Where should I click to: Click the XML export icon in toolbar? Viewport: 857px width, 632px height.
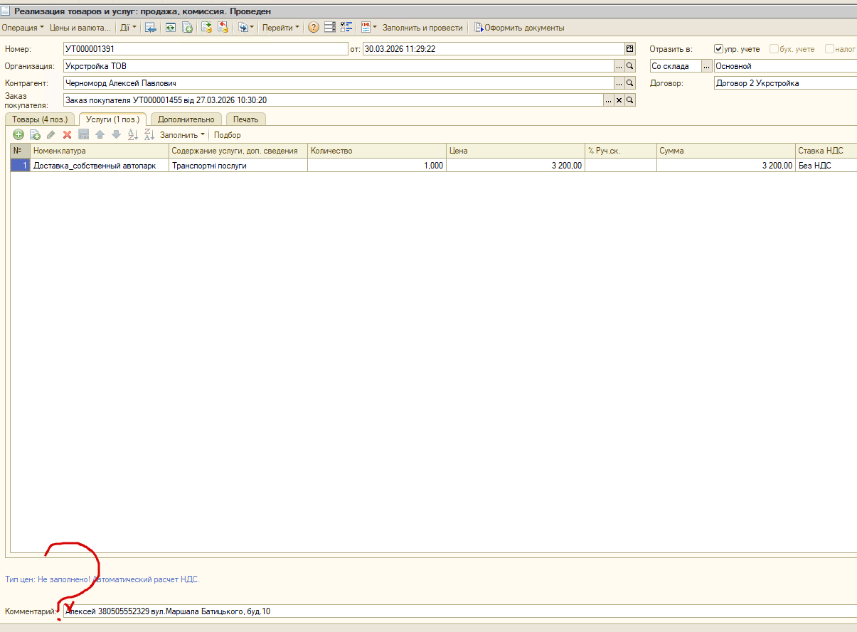[366, 28]
